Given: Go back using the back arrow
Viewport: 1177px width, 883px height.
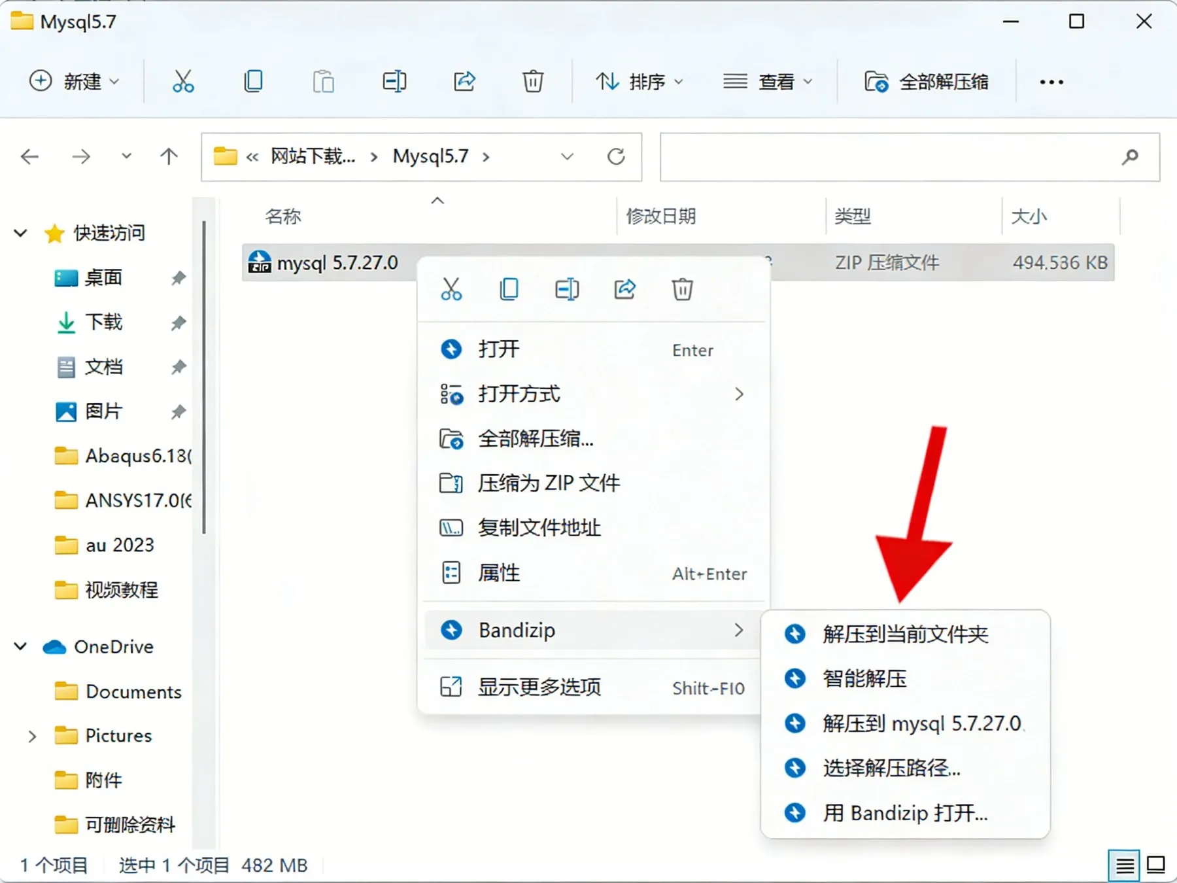Looking at the screenshot, I should [30, 157].
